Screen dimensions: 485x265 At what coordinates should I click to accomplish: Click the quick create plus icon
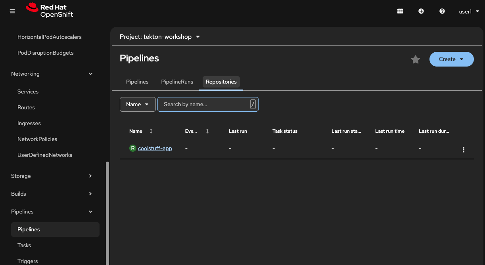[x=421, y=11]
